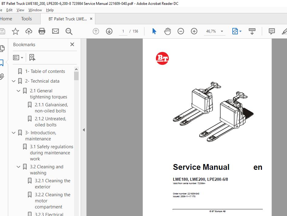Screen dimensions: 287x216
Task: Open the Help menu
Action: [x=50, y=10]
